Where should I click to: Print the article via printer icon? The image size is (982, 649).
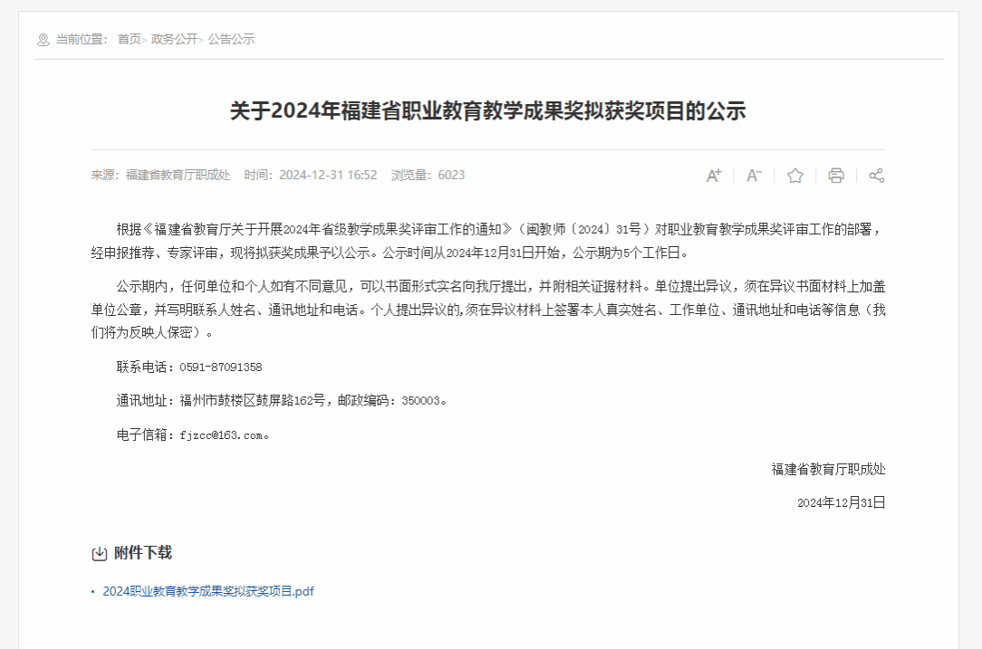coord(835,176)
